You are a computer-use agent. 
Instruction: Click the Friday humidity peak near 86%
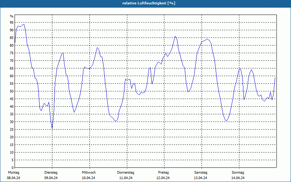175,36
